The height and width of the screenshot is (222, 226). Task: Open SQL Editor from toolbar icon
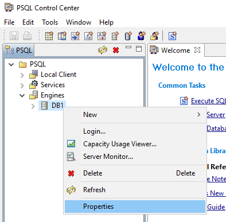(173, 36)
